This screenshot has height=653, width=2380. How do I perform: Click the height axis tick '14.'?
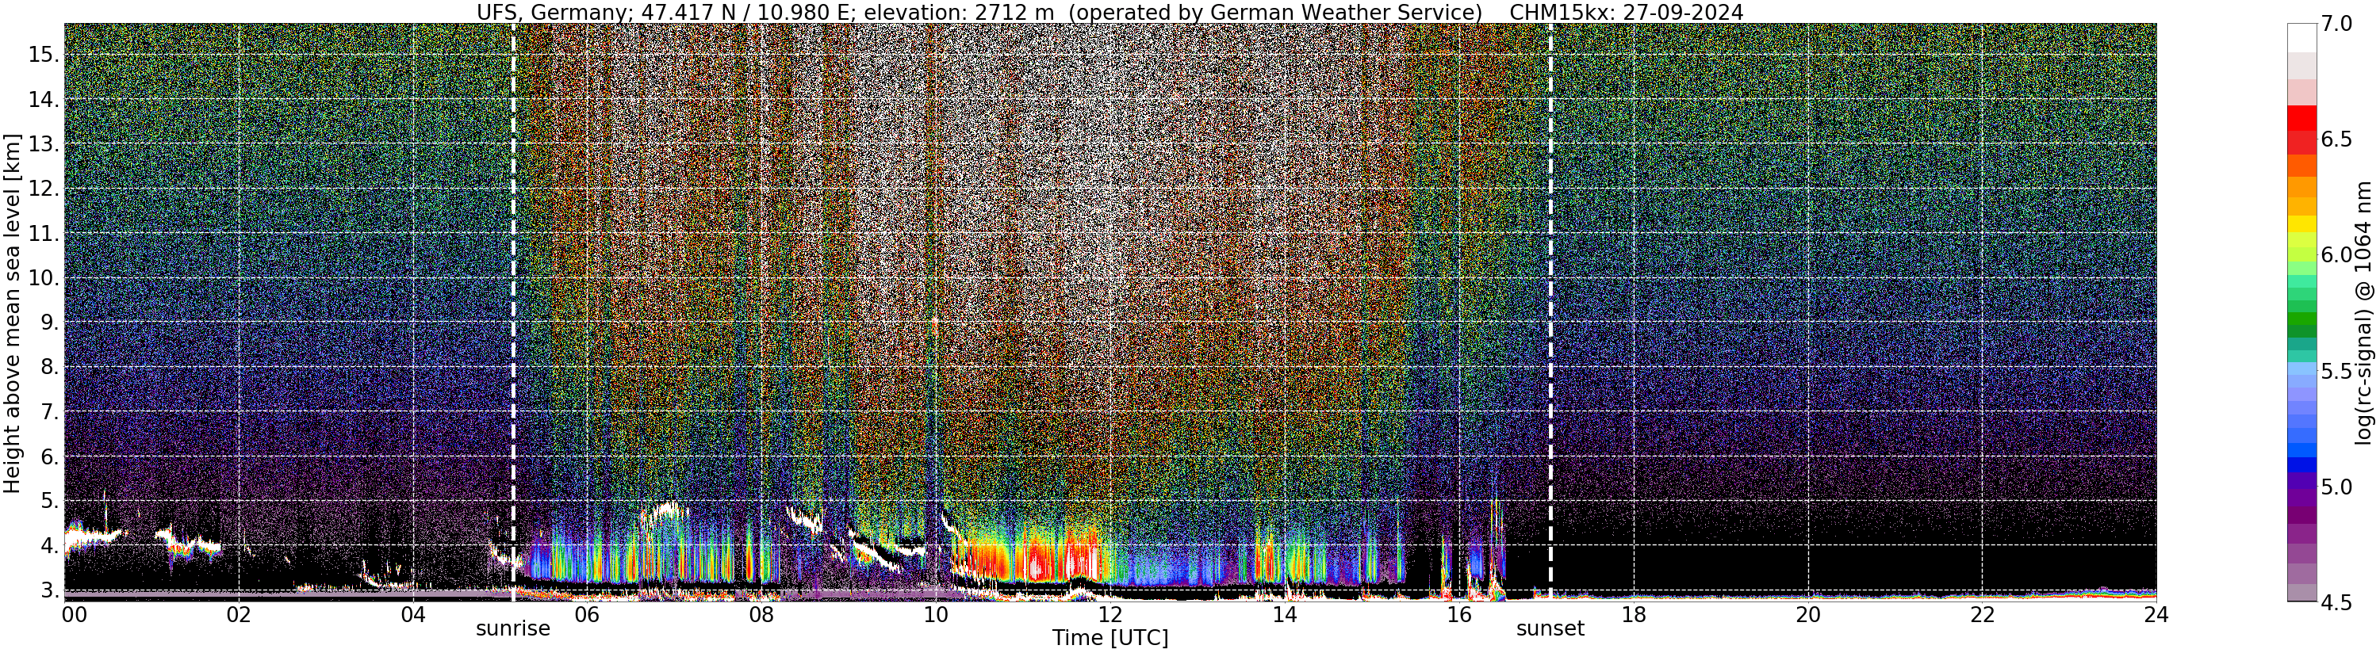point(44,100)
